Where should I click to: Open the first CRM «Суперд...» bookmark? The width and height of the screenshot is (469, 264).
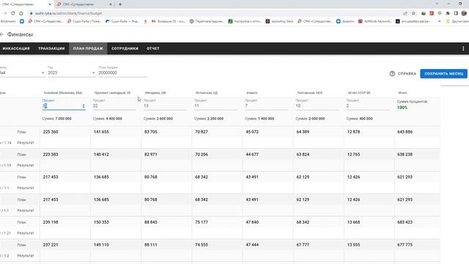coord(45,21)
